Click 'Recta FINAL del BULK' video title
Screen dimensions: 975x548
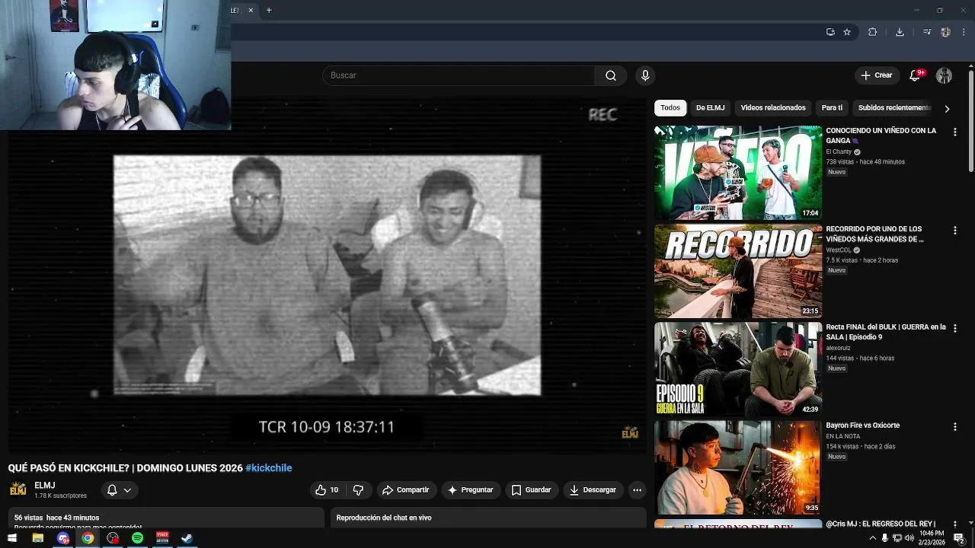tap(886, 332)
